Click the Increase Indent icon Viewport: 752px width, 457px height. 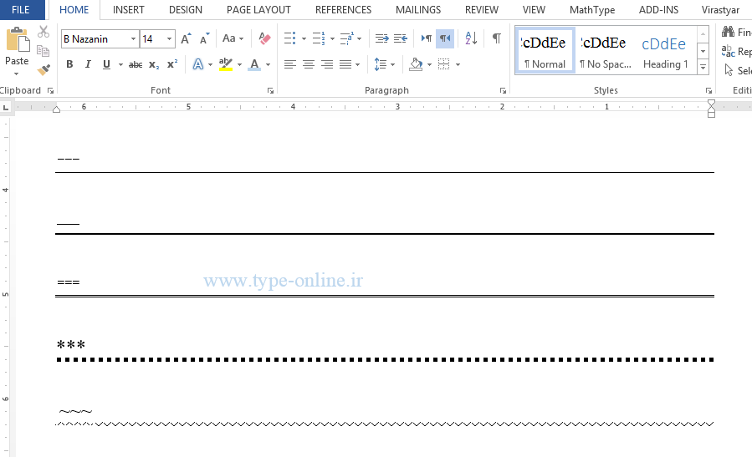click(x=401, y=38)
